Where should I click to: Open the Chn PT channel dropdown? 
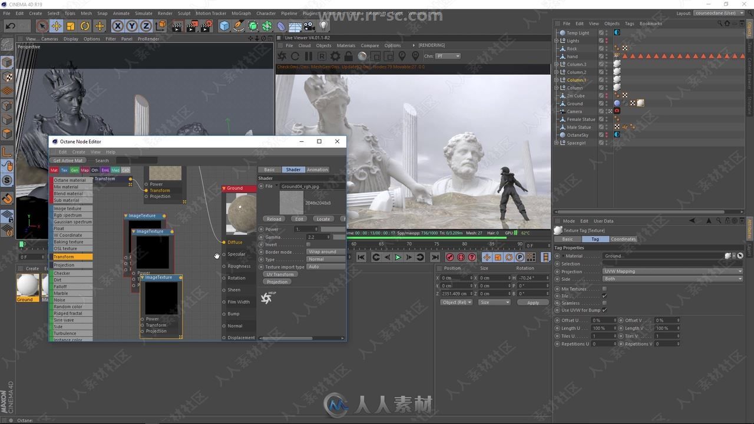[448, 56]
